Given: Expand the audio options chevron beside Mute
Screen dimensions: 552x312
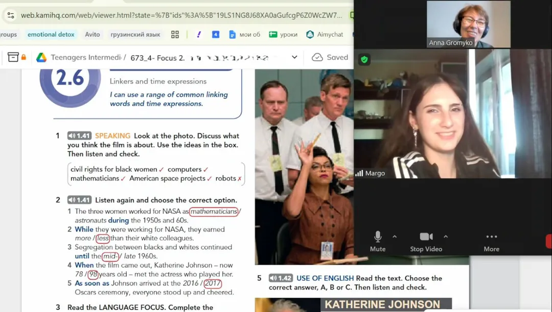Looking at the screenshot, I should pyautogui.click(x=395, y=237).
